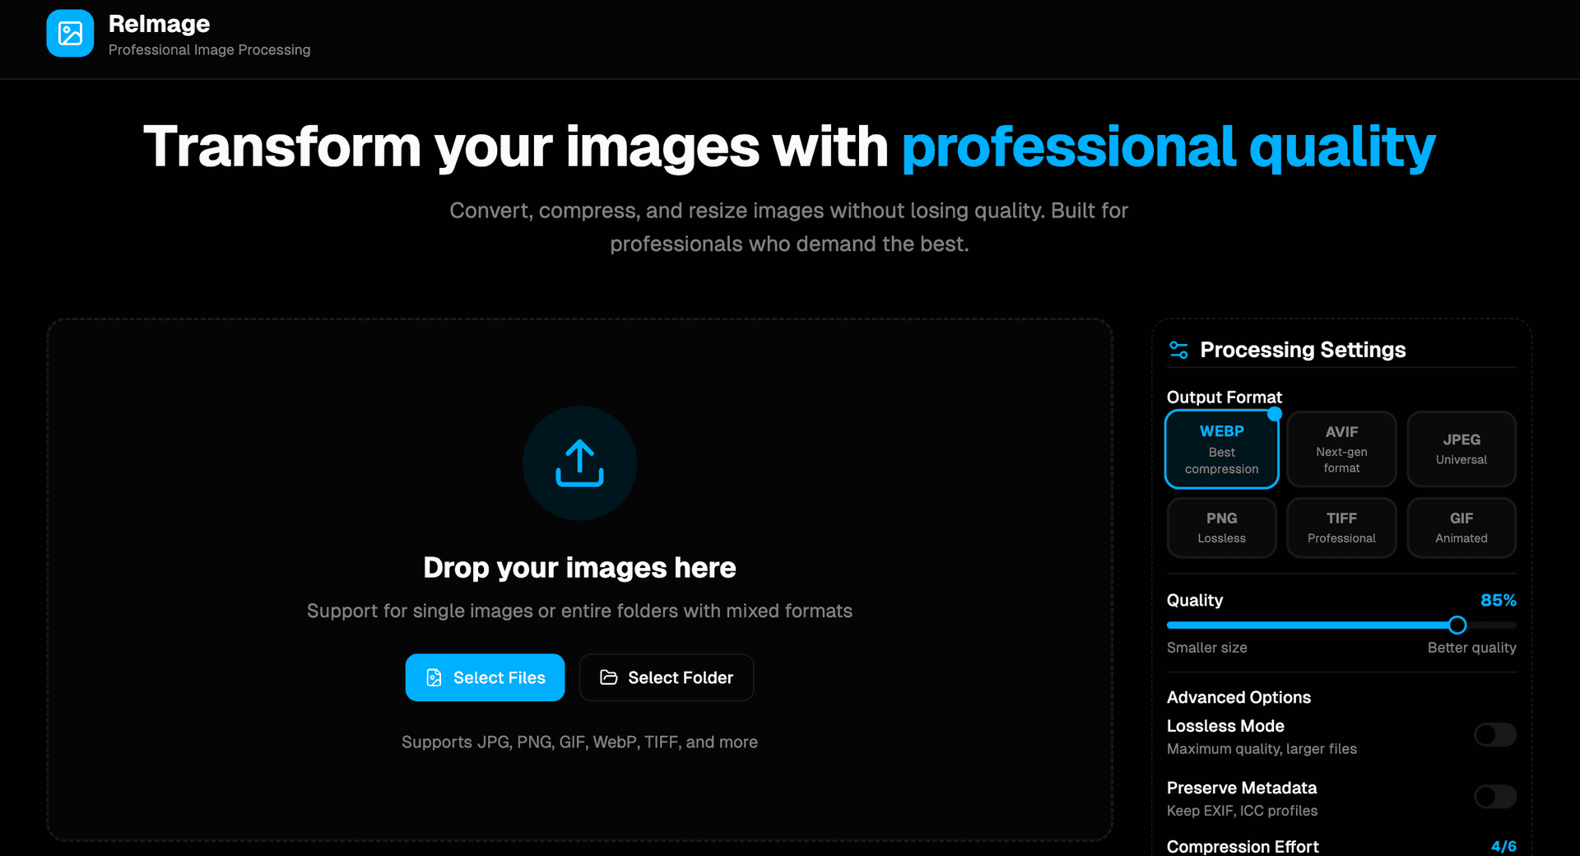
Task: Click the Processing Settings sliders icon
Action: click(1178, 349)
